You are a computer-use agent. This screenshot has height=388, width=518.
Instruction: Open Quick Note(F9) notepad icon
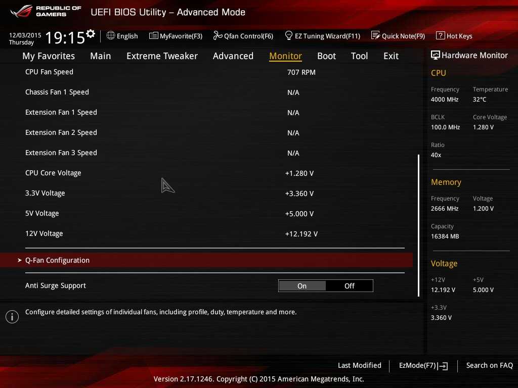point(375,36)
